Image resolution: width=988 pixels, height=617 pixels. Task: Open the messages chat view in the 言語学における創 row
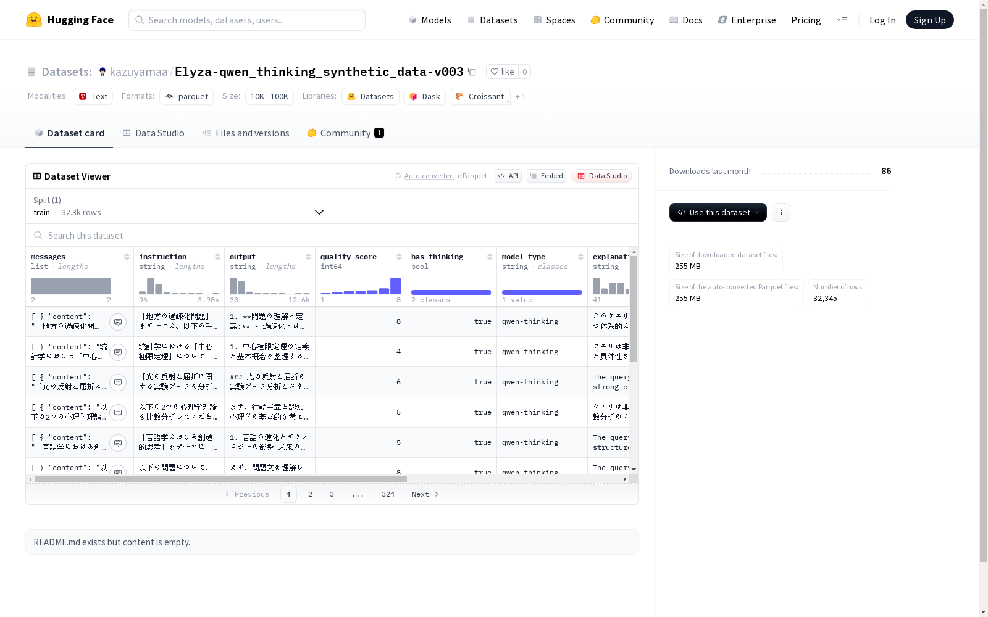coord(118,443)
